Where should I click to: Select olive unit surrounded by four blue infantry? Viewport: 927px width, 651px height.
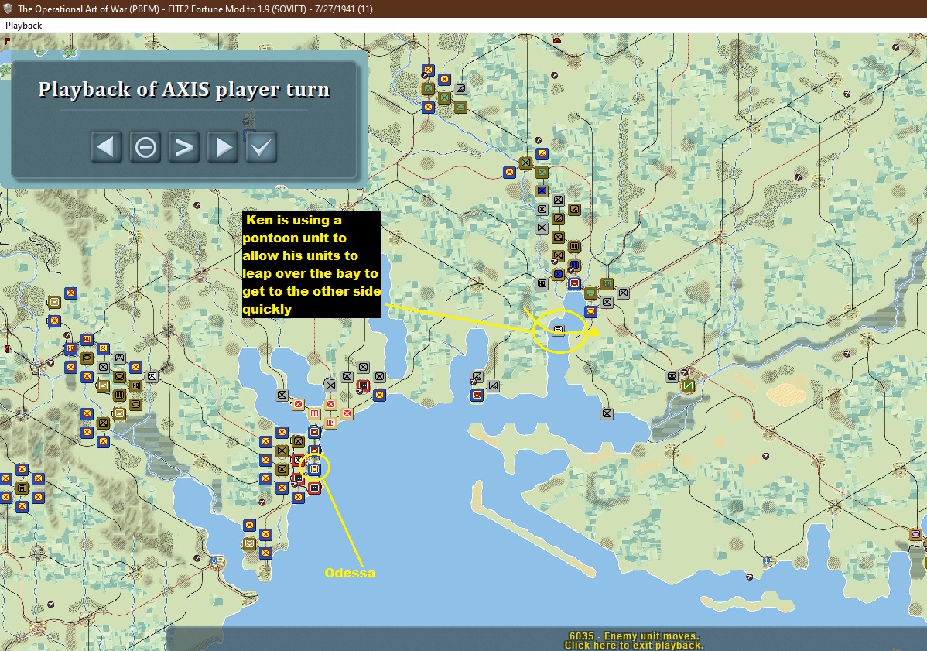coord(22,488)
